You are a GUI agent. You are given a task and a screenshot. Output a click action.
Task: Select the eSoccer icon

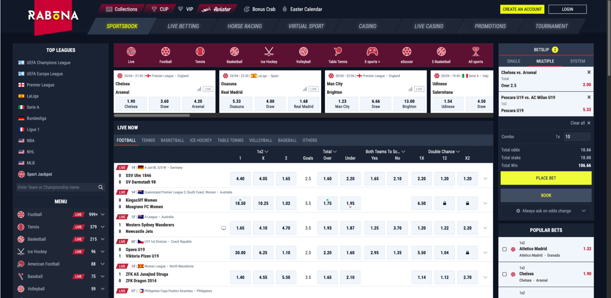click(x=407, y=52)
